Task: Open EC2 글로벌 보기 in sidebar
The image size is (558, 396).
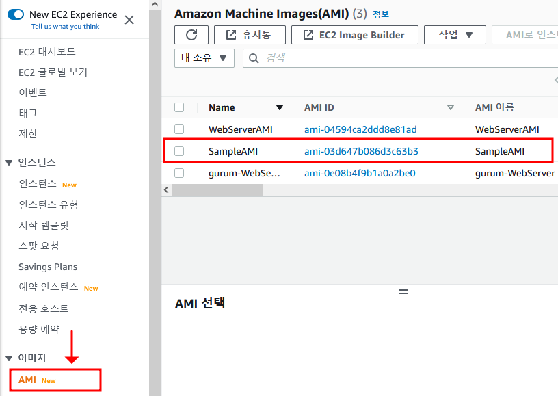Action: [x=53, y=72]
